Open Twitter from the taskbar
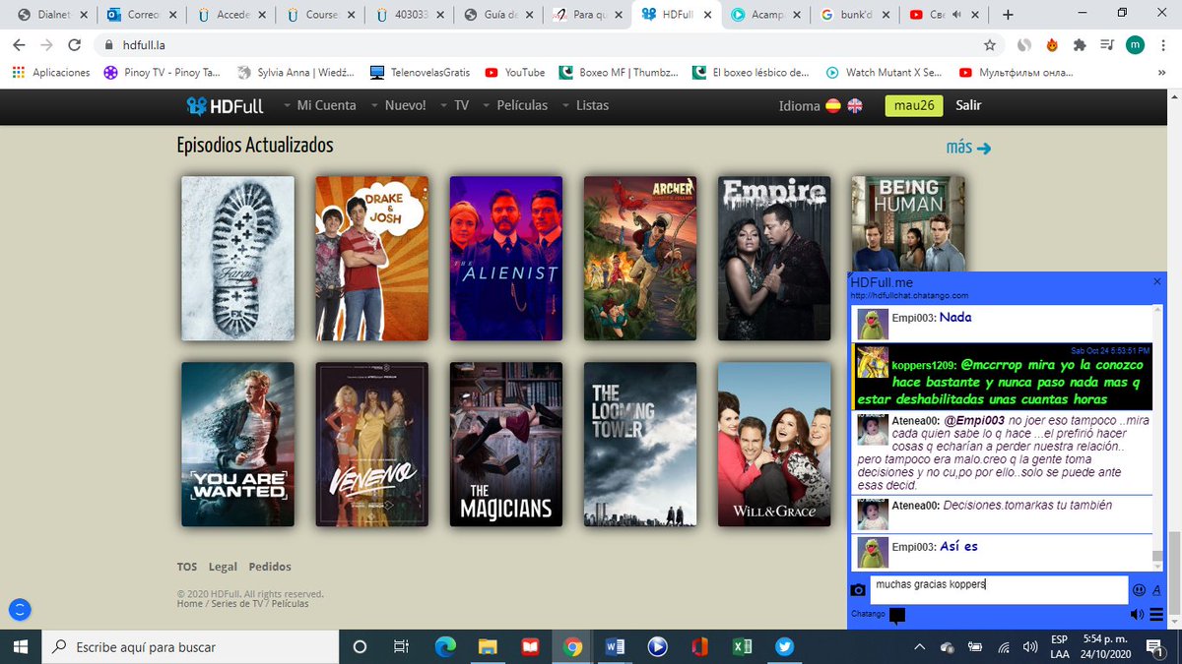 [785, 646]
